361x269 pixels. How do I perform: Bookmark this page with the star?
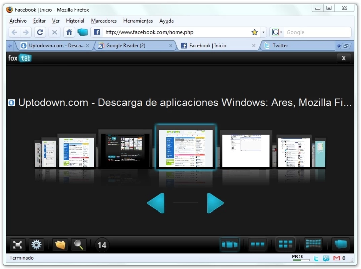tap(254, 32)
